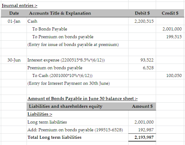Click the 'To Bonds Payable' cell
Image resolution: width=185 pixels, height=145 pixels.
coord(50,29)
